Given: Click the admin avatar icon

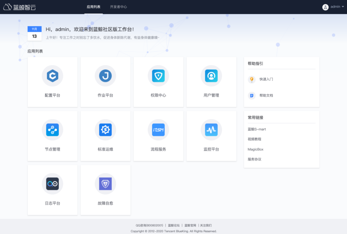Looking at the screenshot, I should point(325,7).
